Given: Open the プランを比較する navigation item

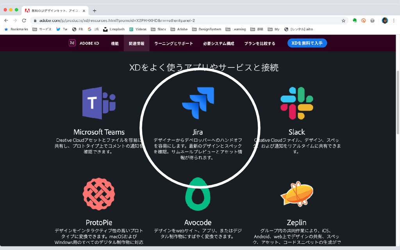Looking at the screenshot, I should (x=260, y=43).
